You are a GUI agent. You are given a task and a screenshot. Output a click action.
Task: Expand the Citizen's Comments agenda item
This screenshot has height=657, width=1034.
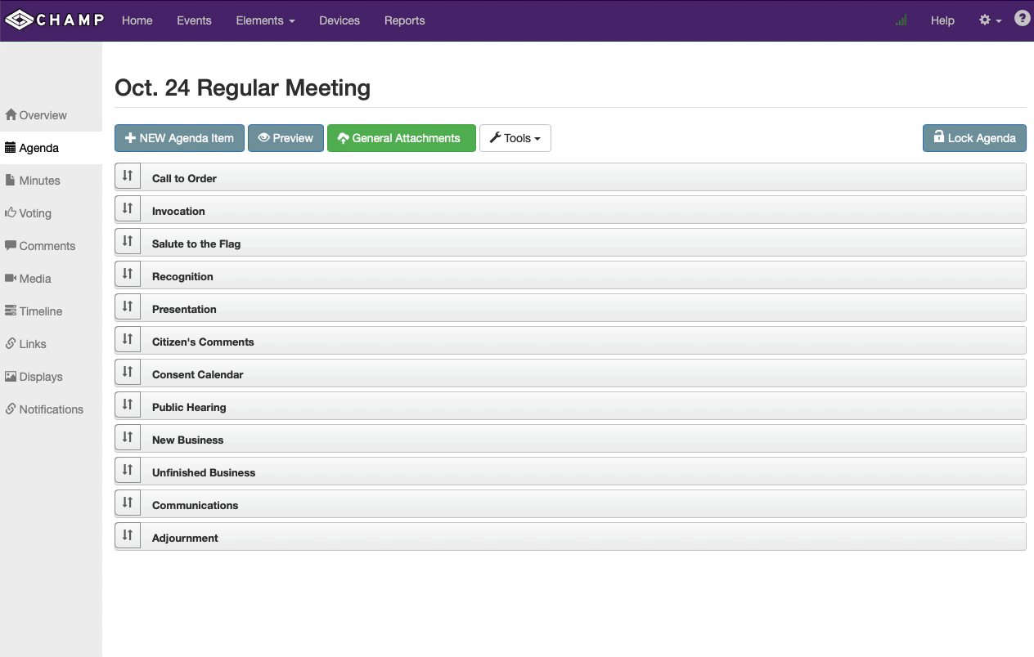[x=570, y=341]
